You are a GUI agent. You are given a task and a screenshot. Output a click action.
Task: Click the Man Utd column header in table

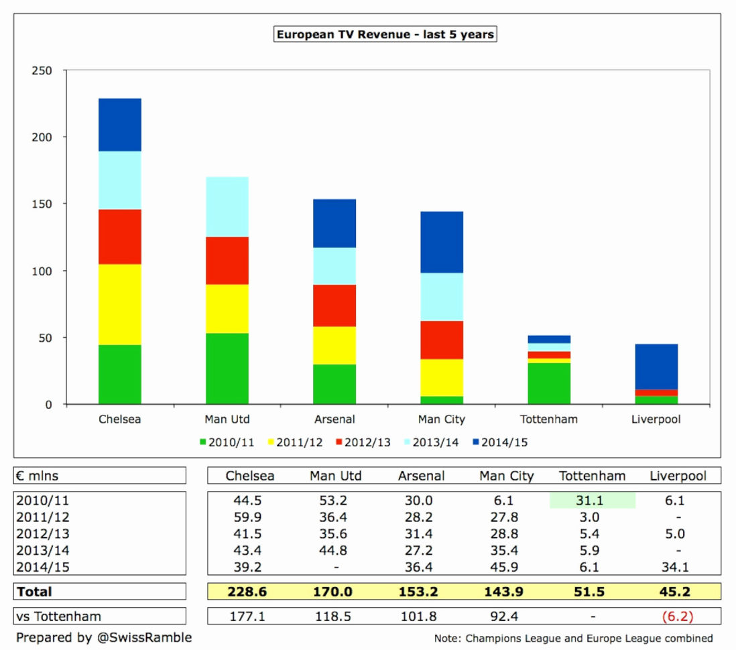(x=336, y=476)
